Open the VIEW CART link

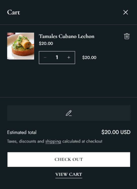click(69, 174)
